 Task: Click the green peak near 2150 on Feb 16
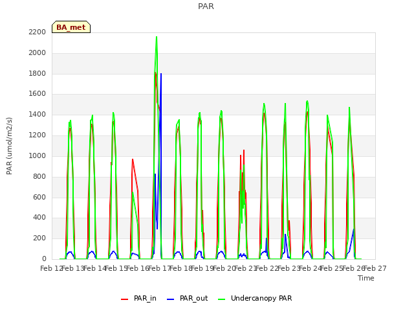coord(157,37)
